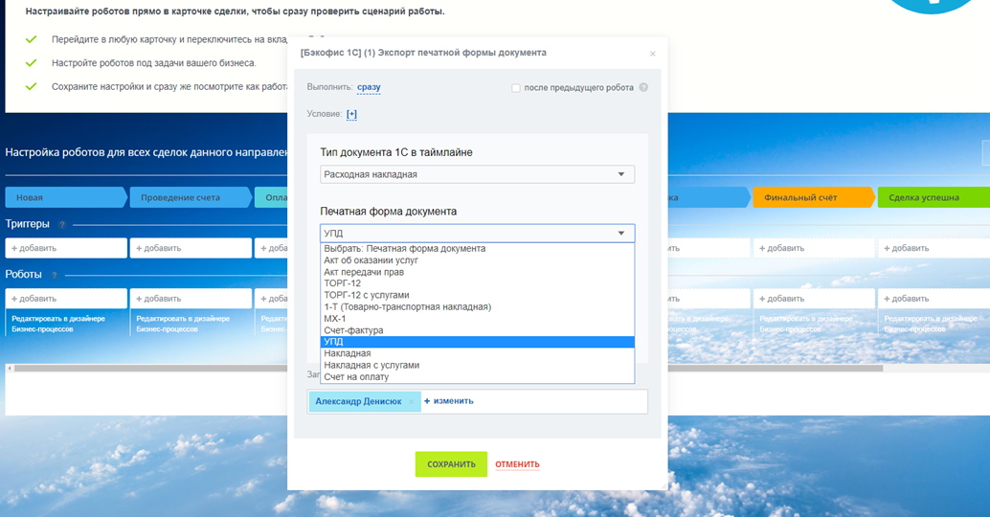Open 'Тип документа 1С' dropdown
Image resolution: width=990 pixels, height=517 pixels.
coord(477,174)
